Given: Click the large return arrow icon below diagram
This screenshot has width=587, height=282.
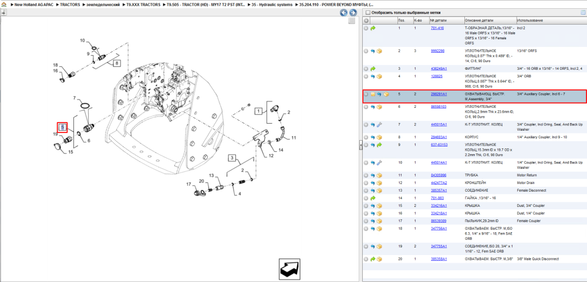Looking at the screenshot, I should tap(289, 268).
